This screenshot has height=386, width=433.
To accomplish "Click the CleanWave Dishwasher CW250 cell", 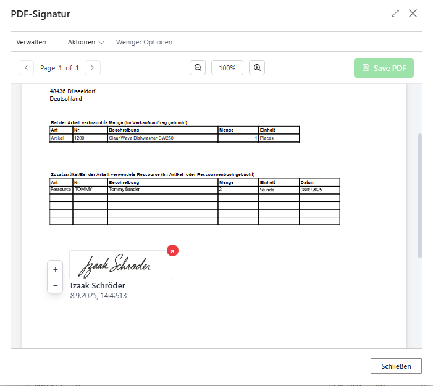I will (162, 138).
